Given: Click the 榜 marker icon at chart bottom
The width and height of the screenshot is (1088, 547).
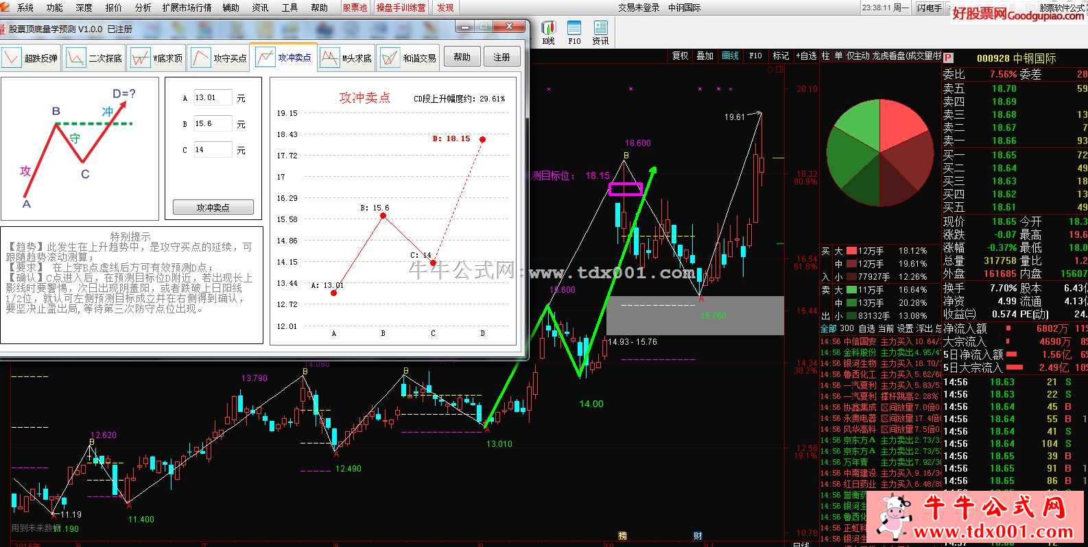Looking at the screenshot, I should pos(622,536).
